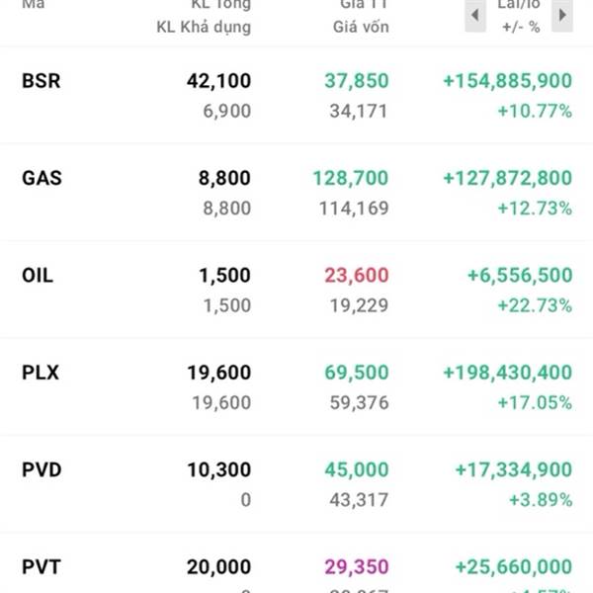The height and width of the screenshot is (593, 593).
Task: Click BSR profit percentage +10.77%
Action: [x=535, y=111]
